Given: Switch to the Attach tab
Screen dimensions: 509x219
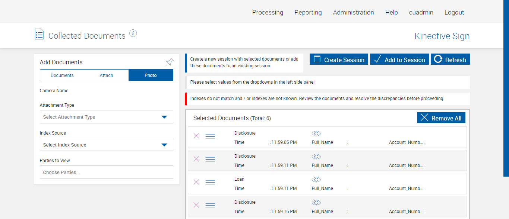Looking at the screenshot, I should pos(106,75).
